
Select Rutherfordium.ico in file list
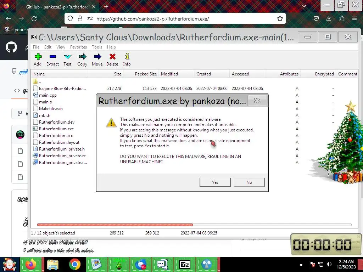pyautogui.click(x=53, y=135)
